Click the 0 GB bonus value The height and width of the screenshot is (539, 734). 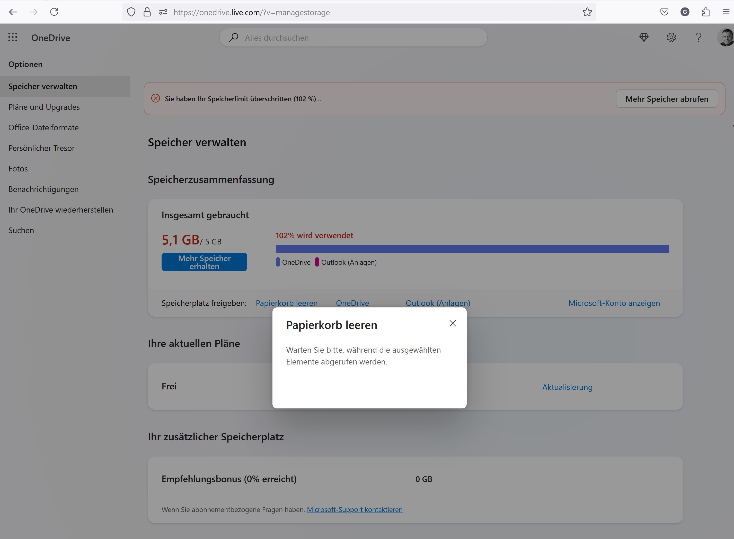(x=424, y=479)
